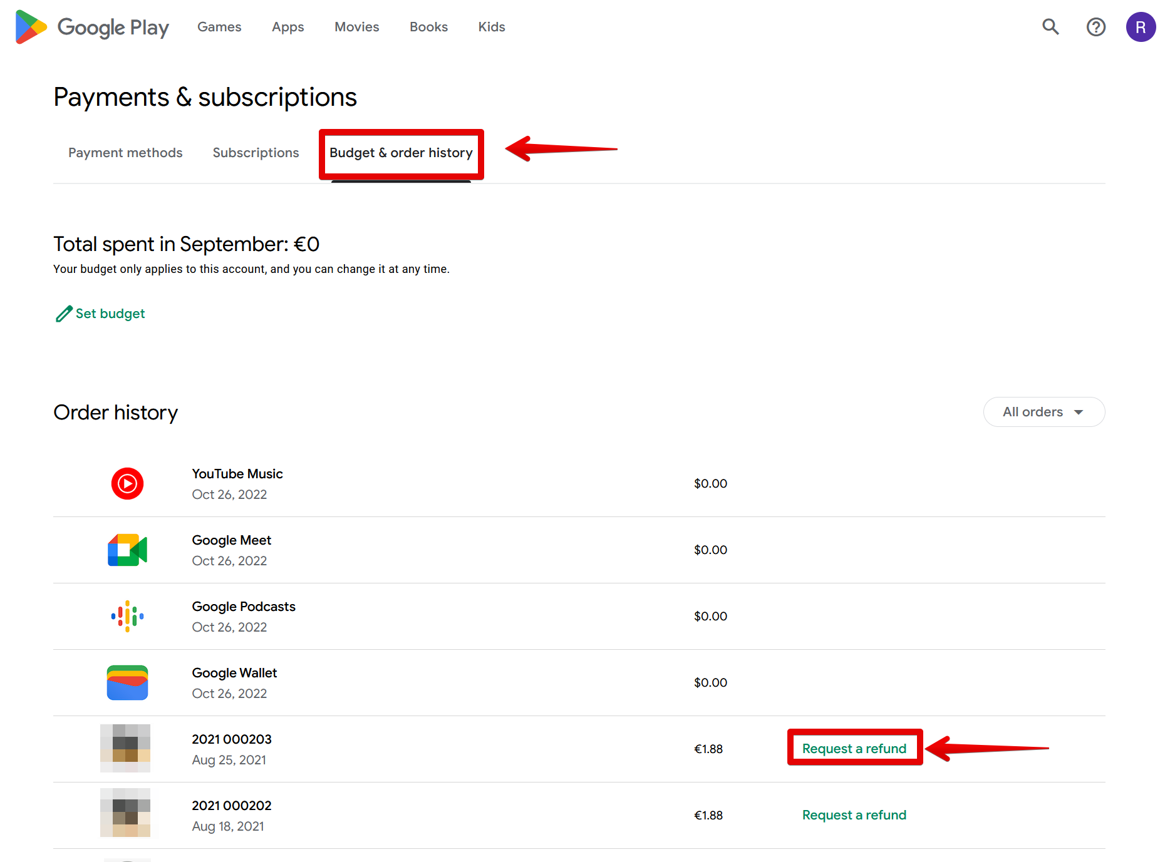The height and width of the screenshot is (862, 1165).
Task: Click the $0.00 price for Google Meet
Action: [x=710, y=550]
